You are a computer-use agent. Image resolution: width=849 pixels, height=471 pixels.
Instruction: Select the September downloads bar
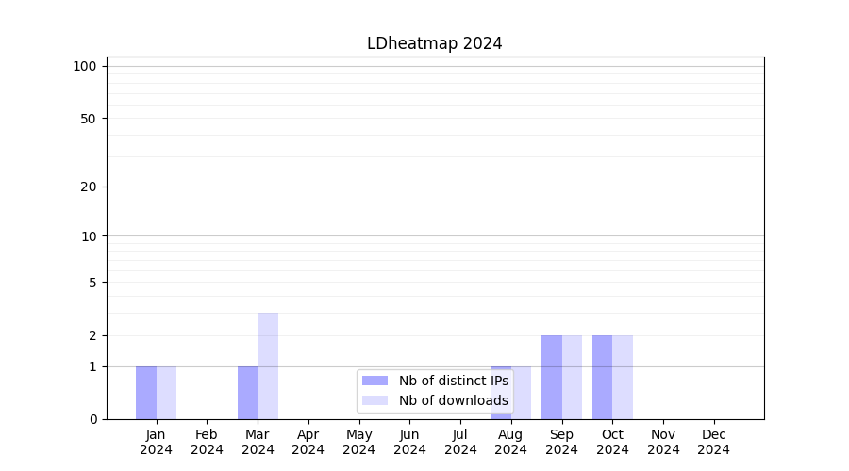(x=572, y=377)
